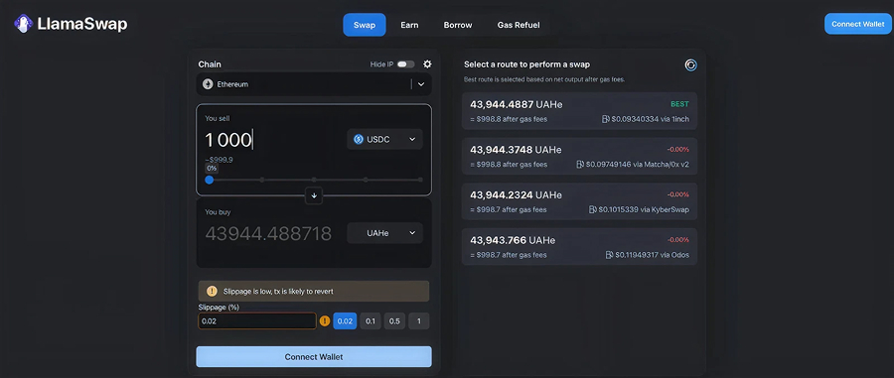Image resolution: width=894 pixels, height=378 pixels.
Task: Click 'Slippage is low, tx is likely to revert'
Action: click(278, 291)
